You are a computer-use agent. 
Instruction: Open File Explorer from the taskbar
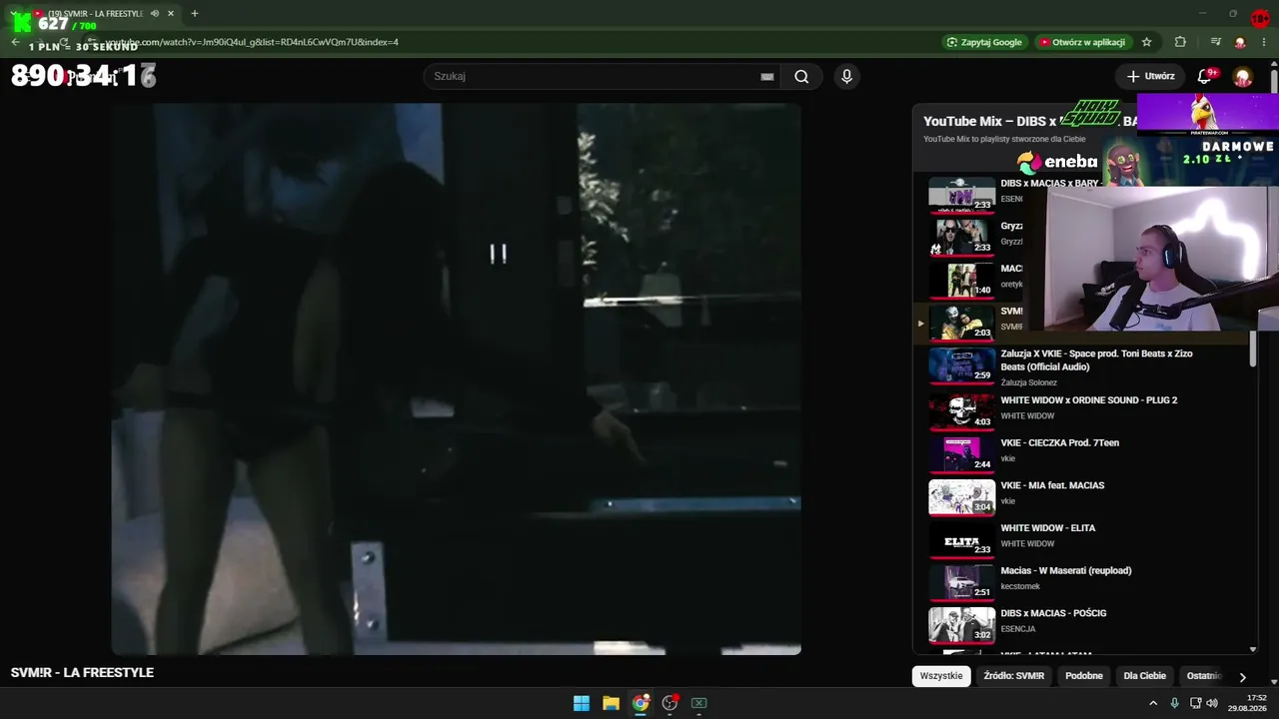[x=611, y=703]
